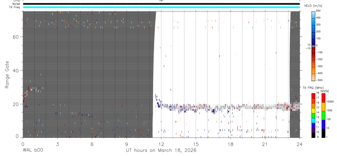Screen dimensions: 337x156
Task: Click the 'Range Gate' axis title
Action: pyautogui.click(x=7, y=75)
